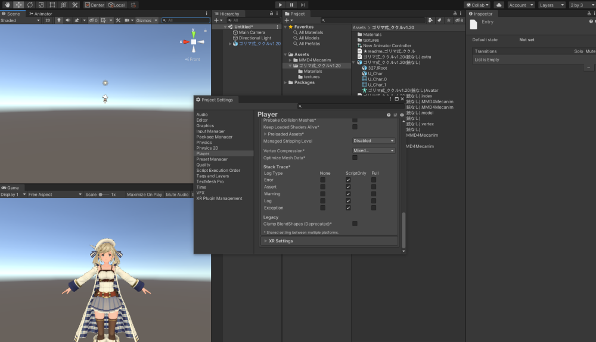Toggle scene audio speaker icon
This screenshot has width=596, height=342.
68,20
